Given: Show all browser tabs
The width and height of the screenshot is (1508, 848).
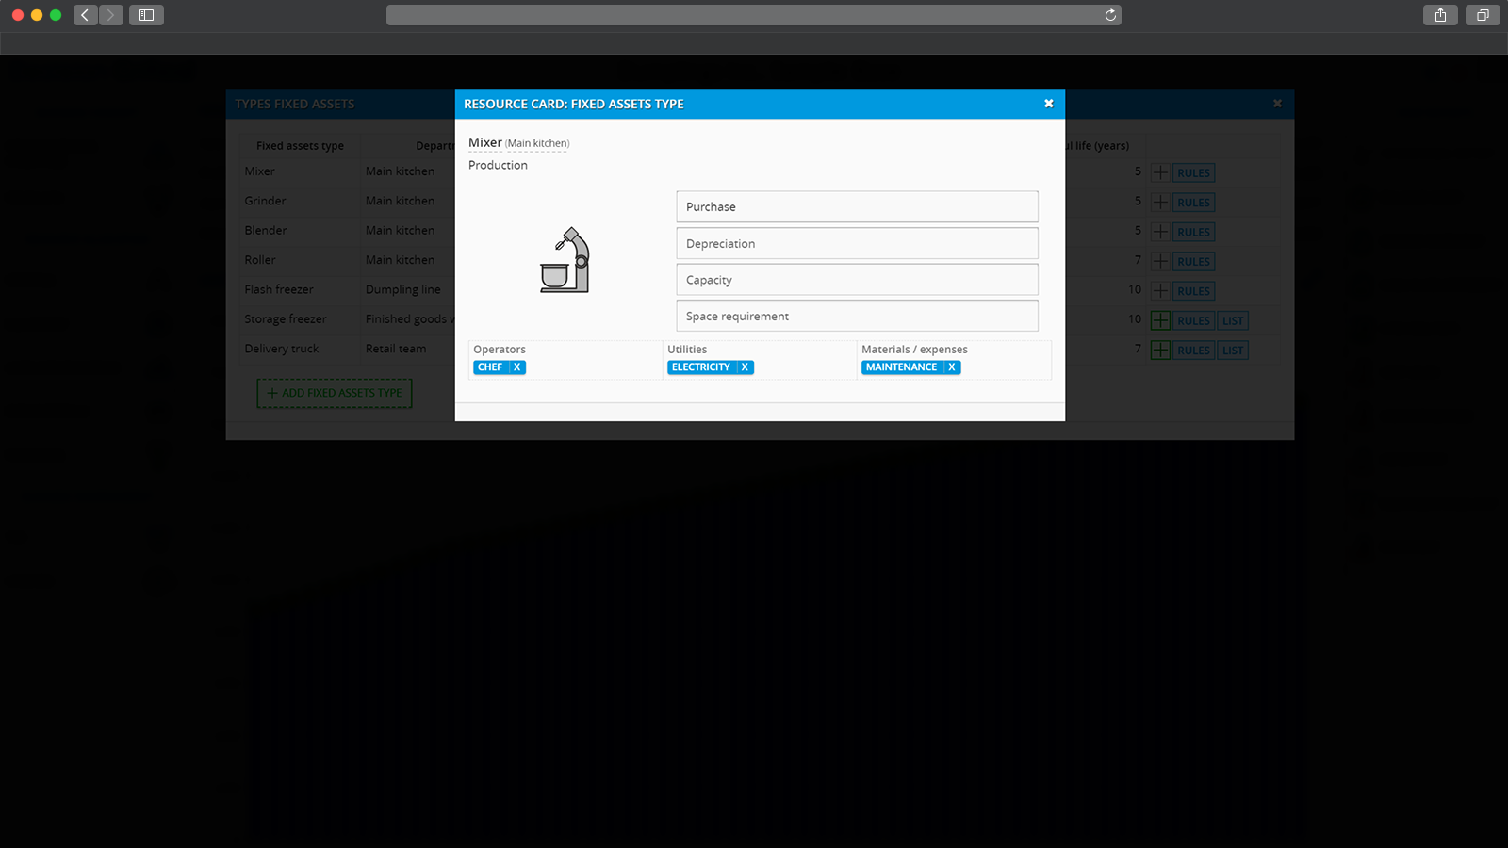Looking at the screenshot, I should (x=1483, y=15).
